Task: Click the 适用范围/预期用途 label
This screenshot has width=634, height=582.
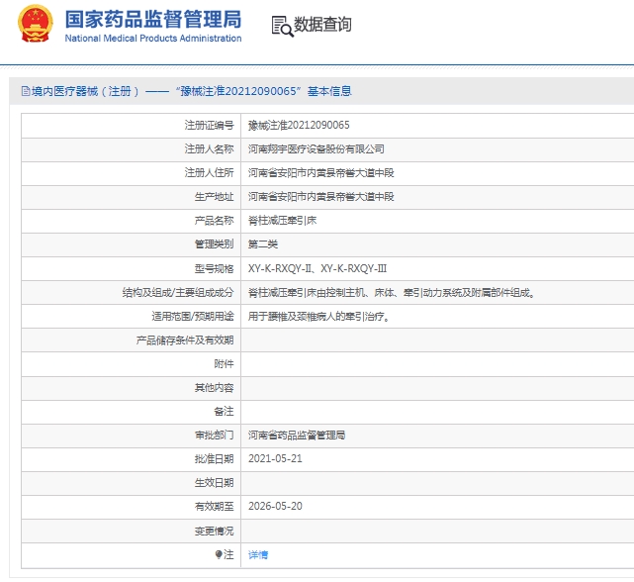Action: pos(193,316)
